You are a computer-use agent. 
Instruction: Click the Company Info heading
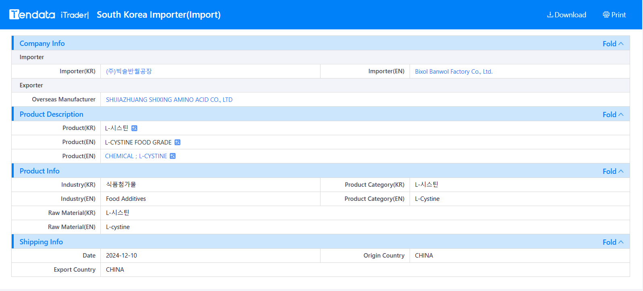42,43
